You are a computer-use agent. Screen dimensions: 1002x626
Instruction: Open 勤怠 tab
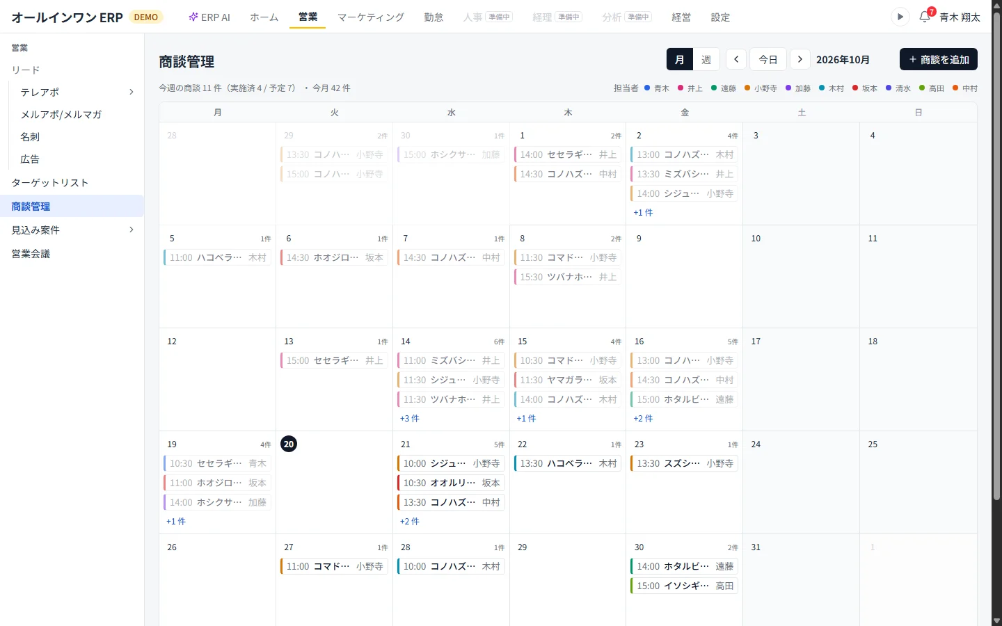coord(434,17)
